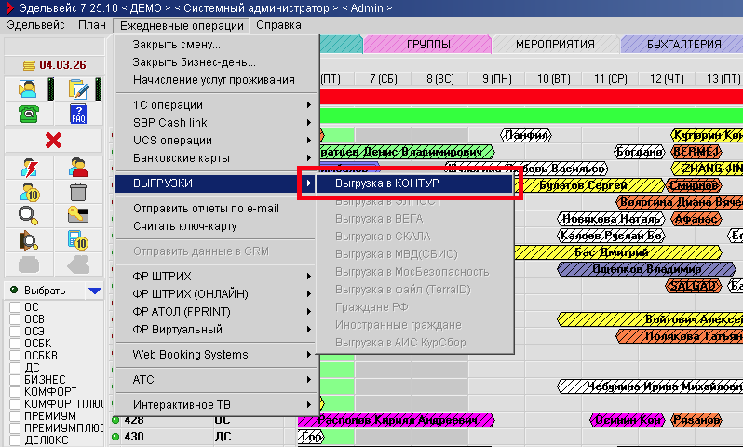Click the calculator with coin icon
743x447 pixels.
(x=78, y=240)
